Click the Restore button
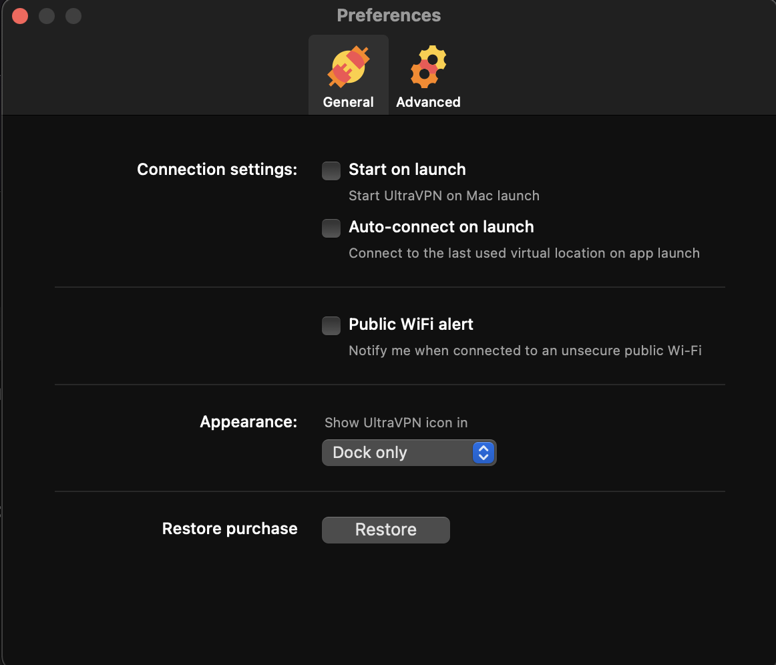This screenshot has height=665, width=776. [385, 529]
